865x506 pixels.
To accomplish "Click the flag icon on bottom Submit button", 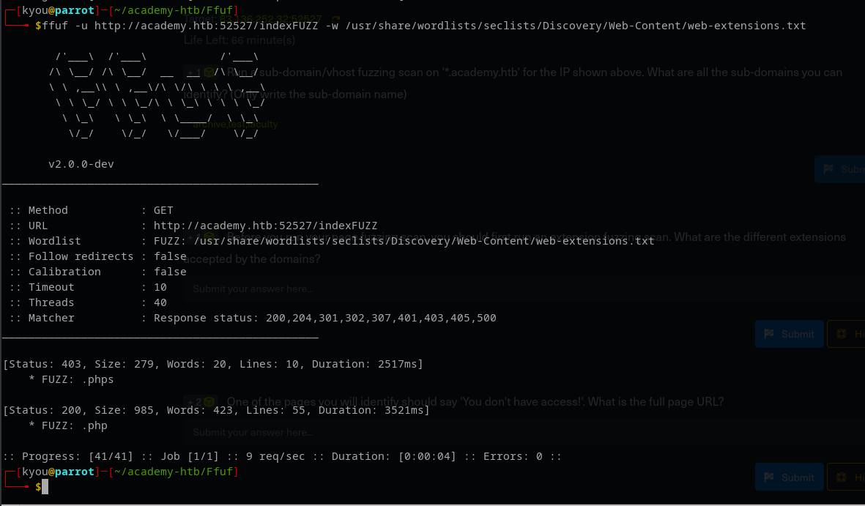I will point(769,477).
